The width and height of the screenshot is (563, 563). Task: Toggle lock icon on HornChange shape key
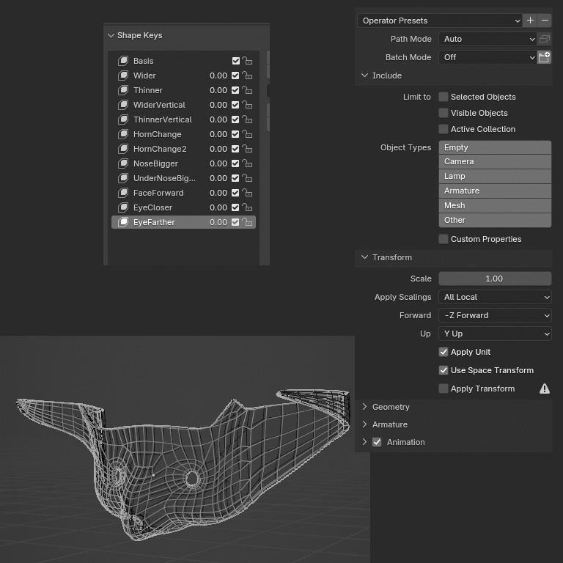coord(247,134)
